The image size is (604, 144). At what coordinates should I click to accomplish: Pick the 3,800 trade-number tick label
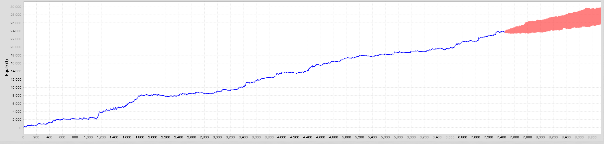click(x=269, y=137)
